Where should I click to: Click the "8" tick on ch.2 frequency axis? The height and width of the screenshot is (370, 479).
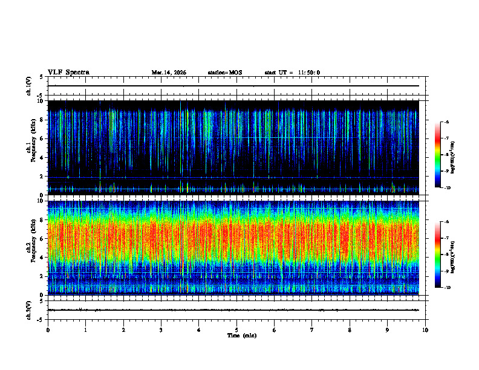(42, 220)
